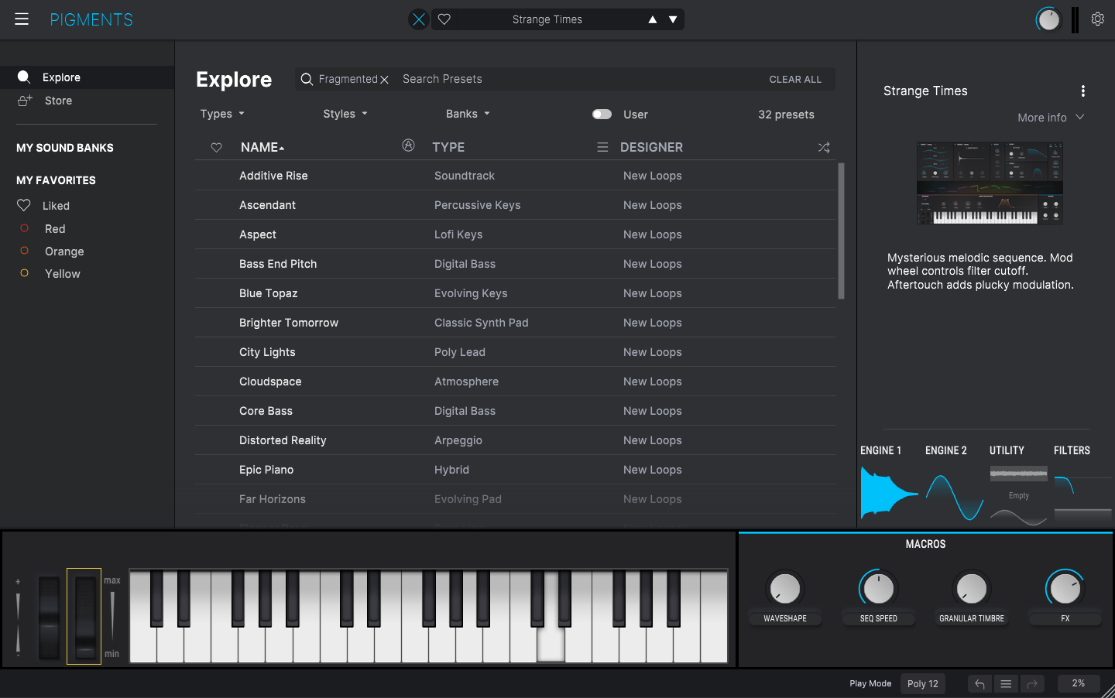
Task: Open the Types dropdown
Action: click(221, 114)
